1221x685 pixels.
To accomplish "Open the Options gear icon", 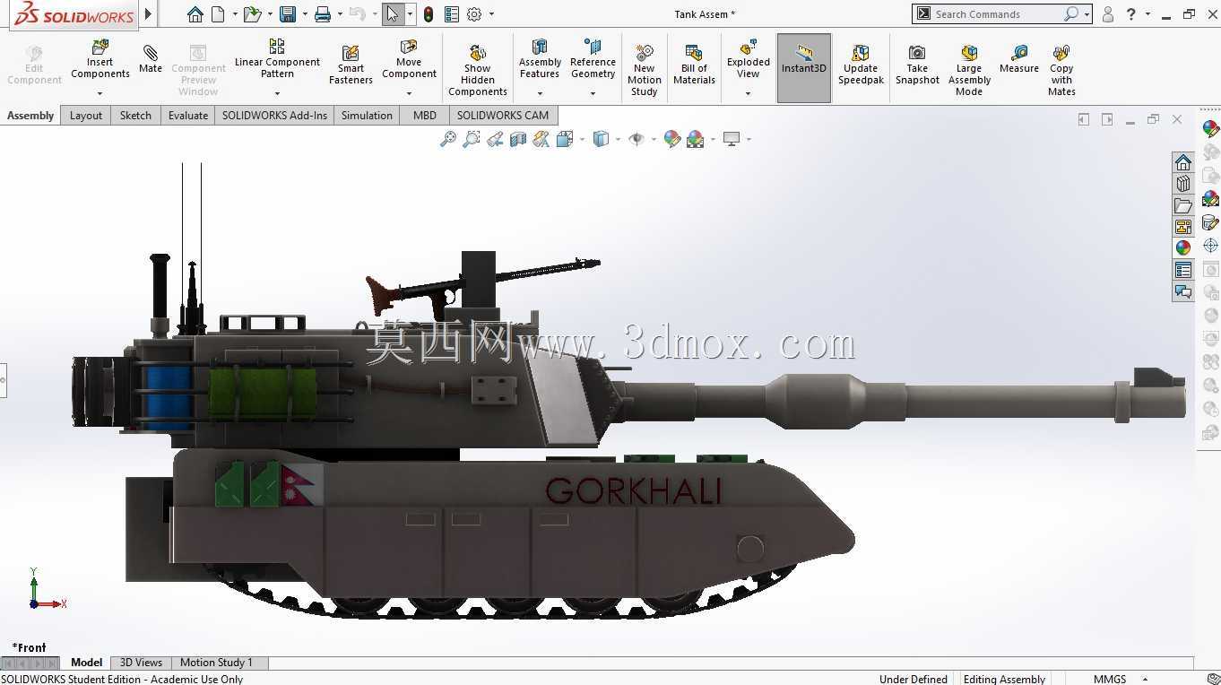I will (x=474, y=14).
